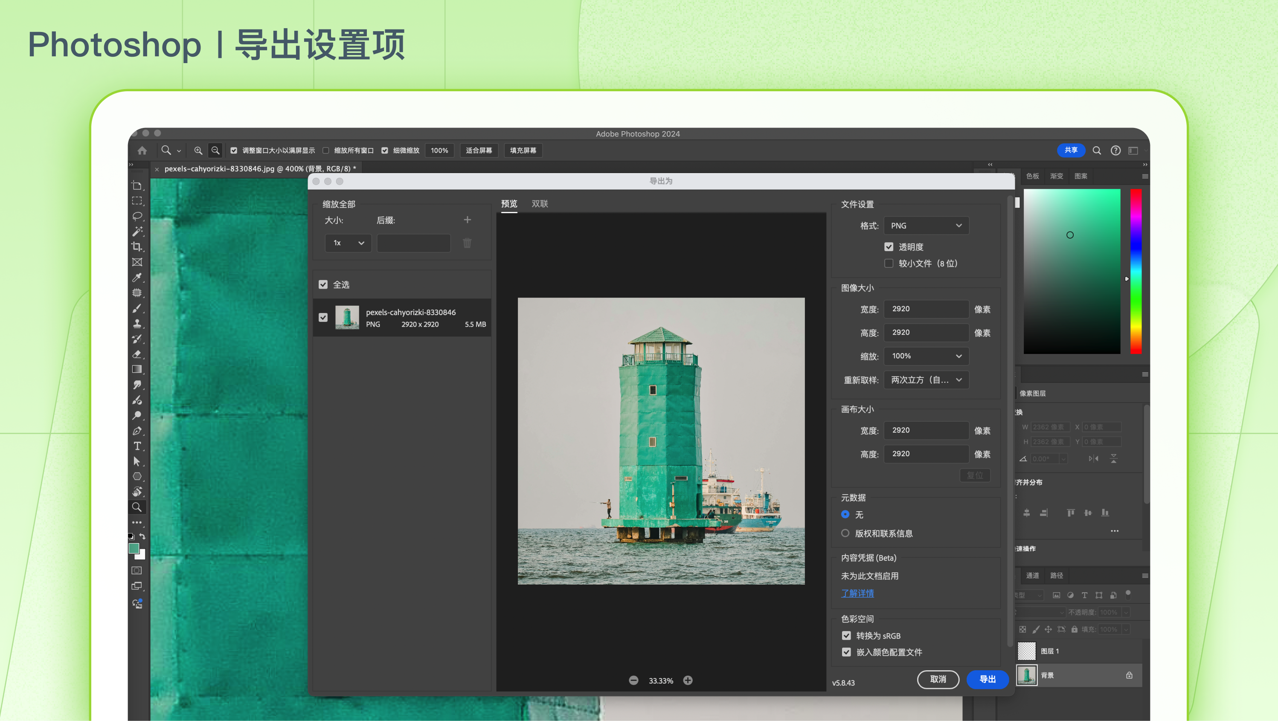Screen dimensions: 1278x721
Task: Switch to the 双联 tab
Action: [x=540, y=204]
